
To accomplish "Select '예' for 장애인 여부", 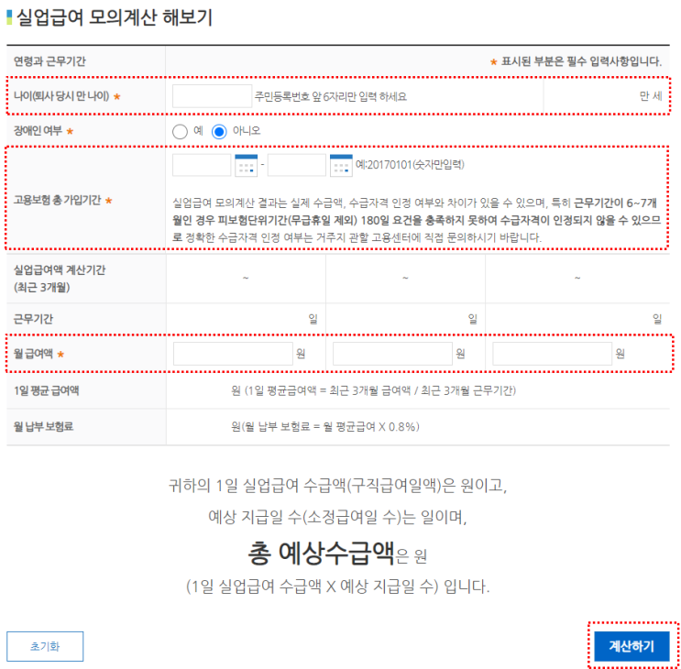I will [180, 131].
